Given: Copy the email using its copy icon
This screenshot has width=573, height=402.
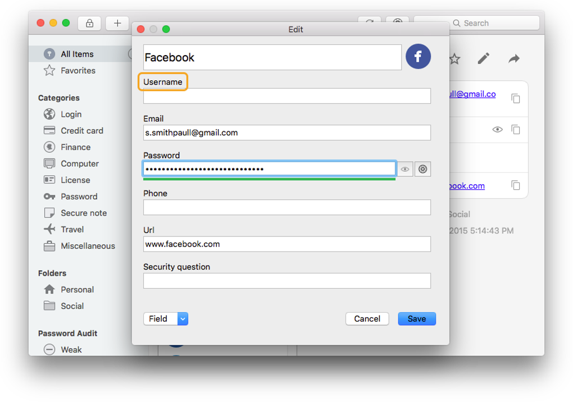Looking at the screenshot, I should point(515,98).
